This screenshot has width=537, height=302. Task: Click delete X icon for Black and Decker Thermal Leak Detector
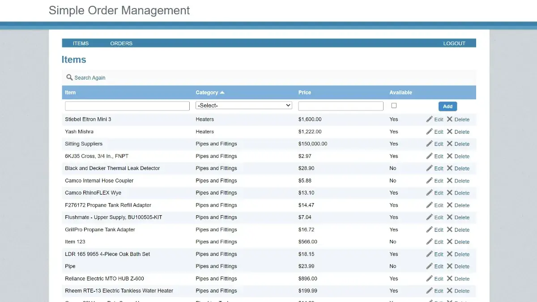[450, 168]
